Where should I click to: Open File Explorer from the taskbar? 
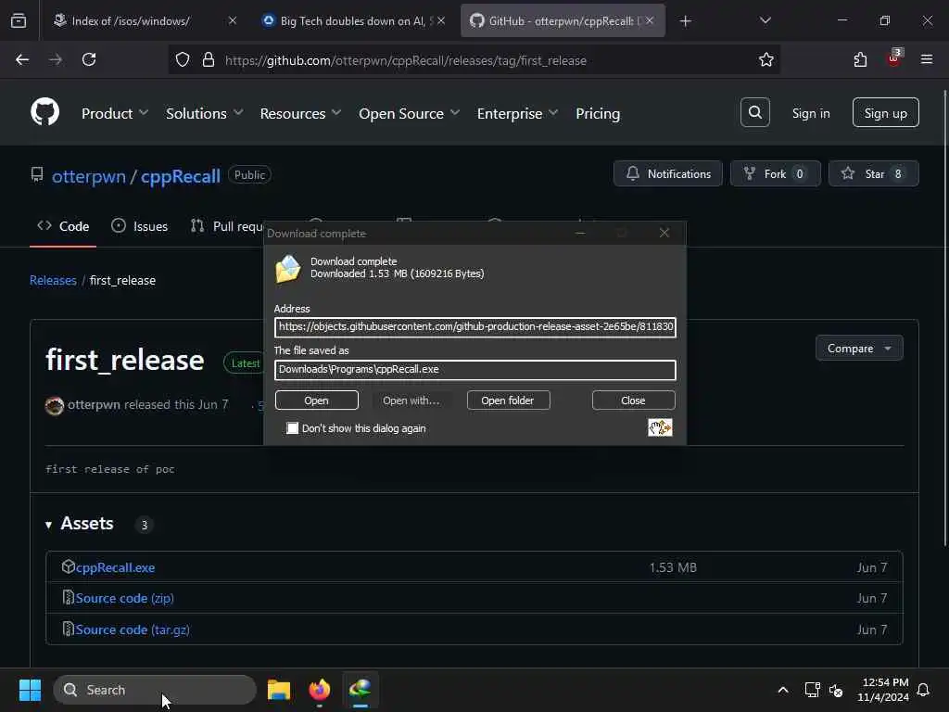[x=278, y=690]
